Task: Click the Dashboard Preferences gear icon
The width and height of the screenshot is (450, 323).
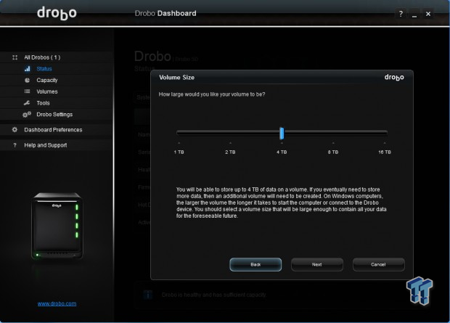Action: pyautogui.click(x=15, y=130)
